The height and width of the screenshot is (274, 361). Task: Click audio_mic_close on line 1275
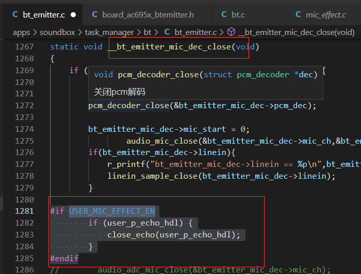(162, 141)
